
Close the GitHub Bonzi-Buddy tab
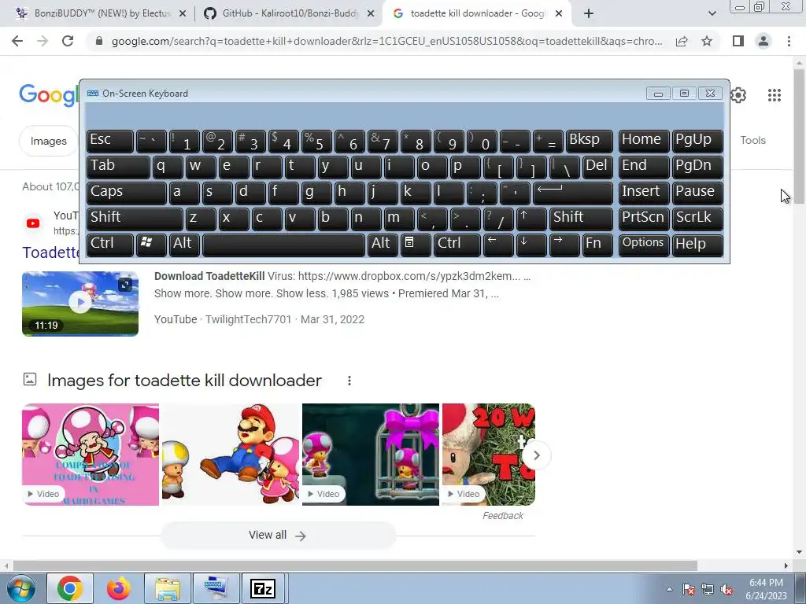[371, 14]
